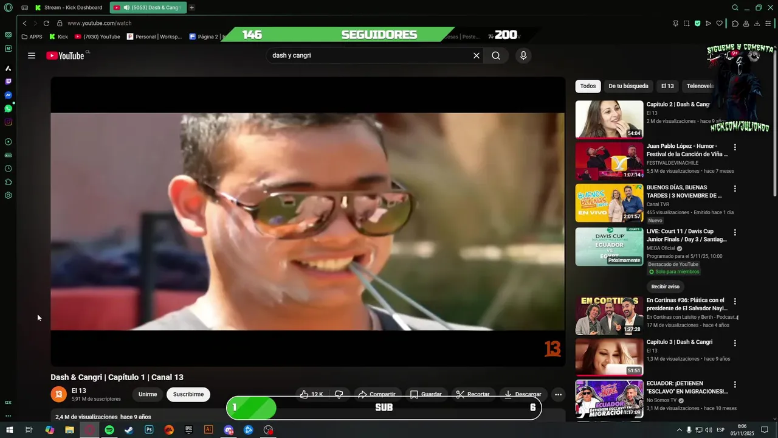Click the Descargar download button
This screenshot has height=438, width=778.
pos(523,394)
